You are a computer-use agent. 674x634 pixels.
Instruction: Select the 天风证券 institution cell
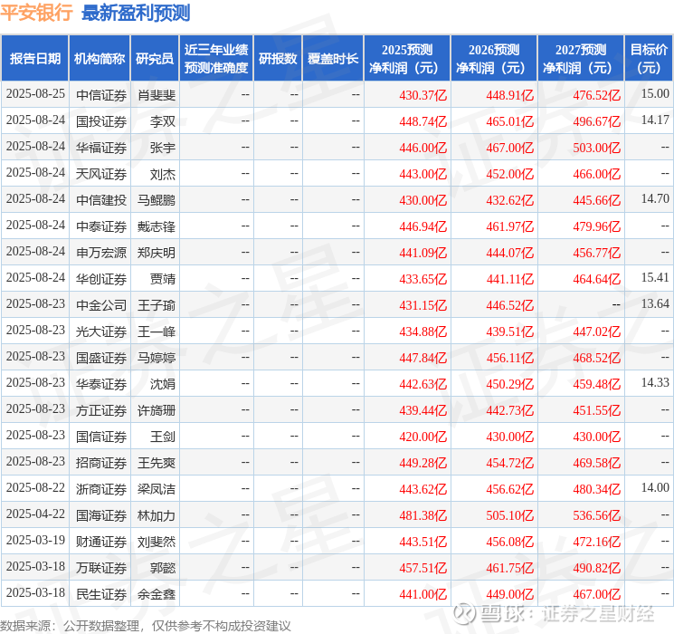[101, 174]
